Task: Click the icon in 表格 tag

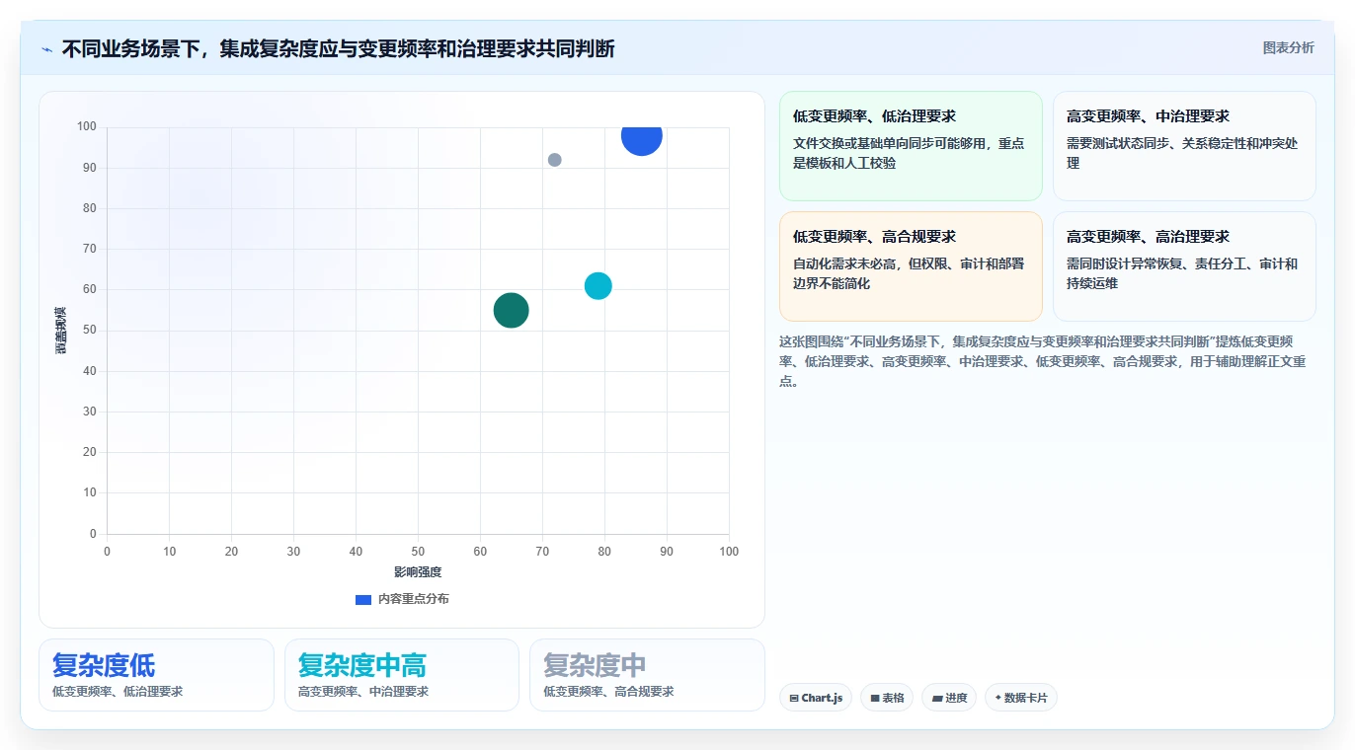Action: [x=875, y=698]
